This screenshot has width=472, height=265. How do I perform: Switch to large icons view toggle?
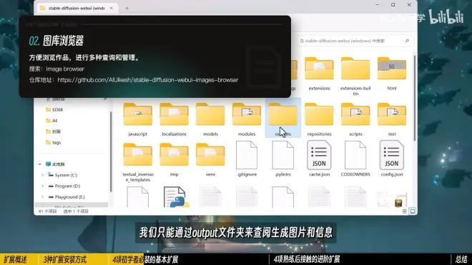click(413, 211)
